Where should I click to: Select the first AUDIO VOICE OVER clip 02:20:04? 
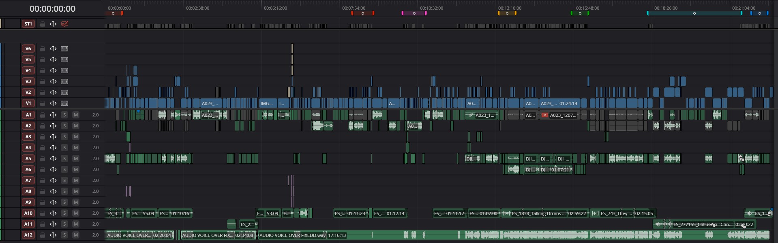[140, 235]
